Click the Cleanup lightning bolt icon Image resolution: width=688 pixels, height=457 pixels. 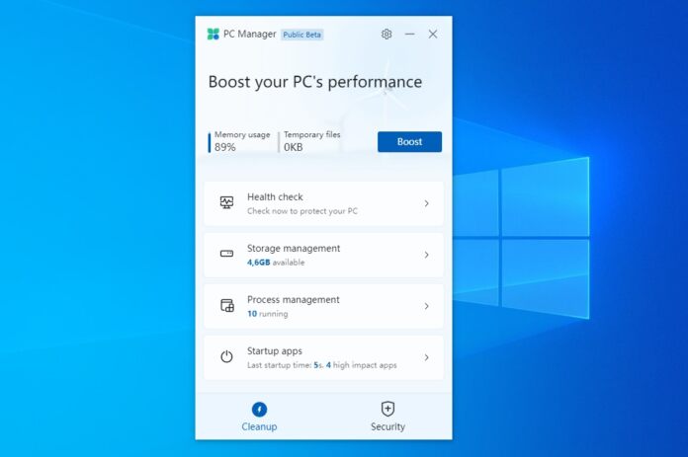[259, 410]
